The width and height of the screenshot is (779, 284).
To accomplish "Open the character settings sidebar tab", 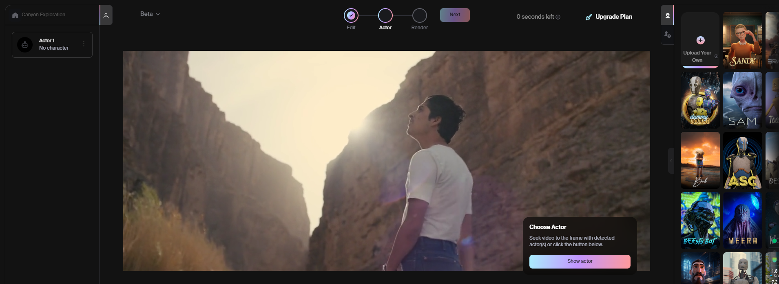I will coord(667,35).
